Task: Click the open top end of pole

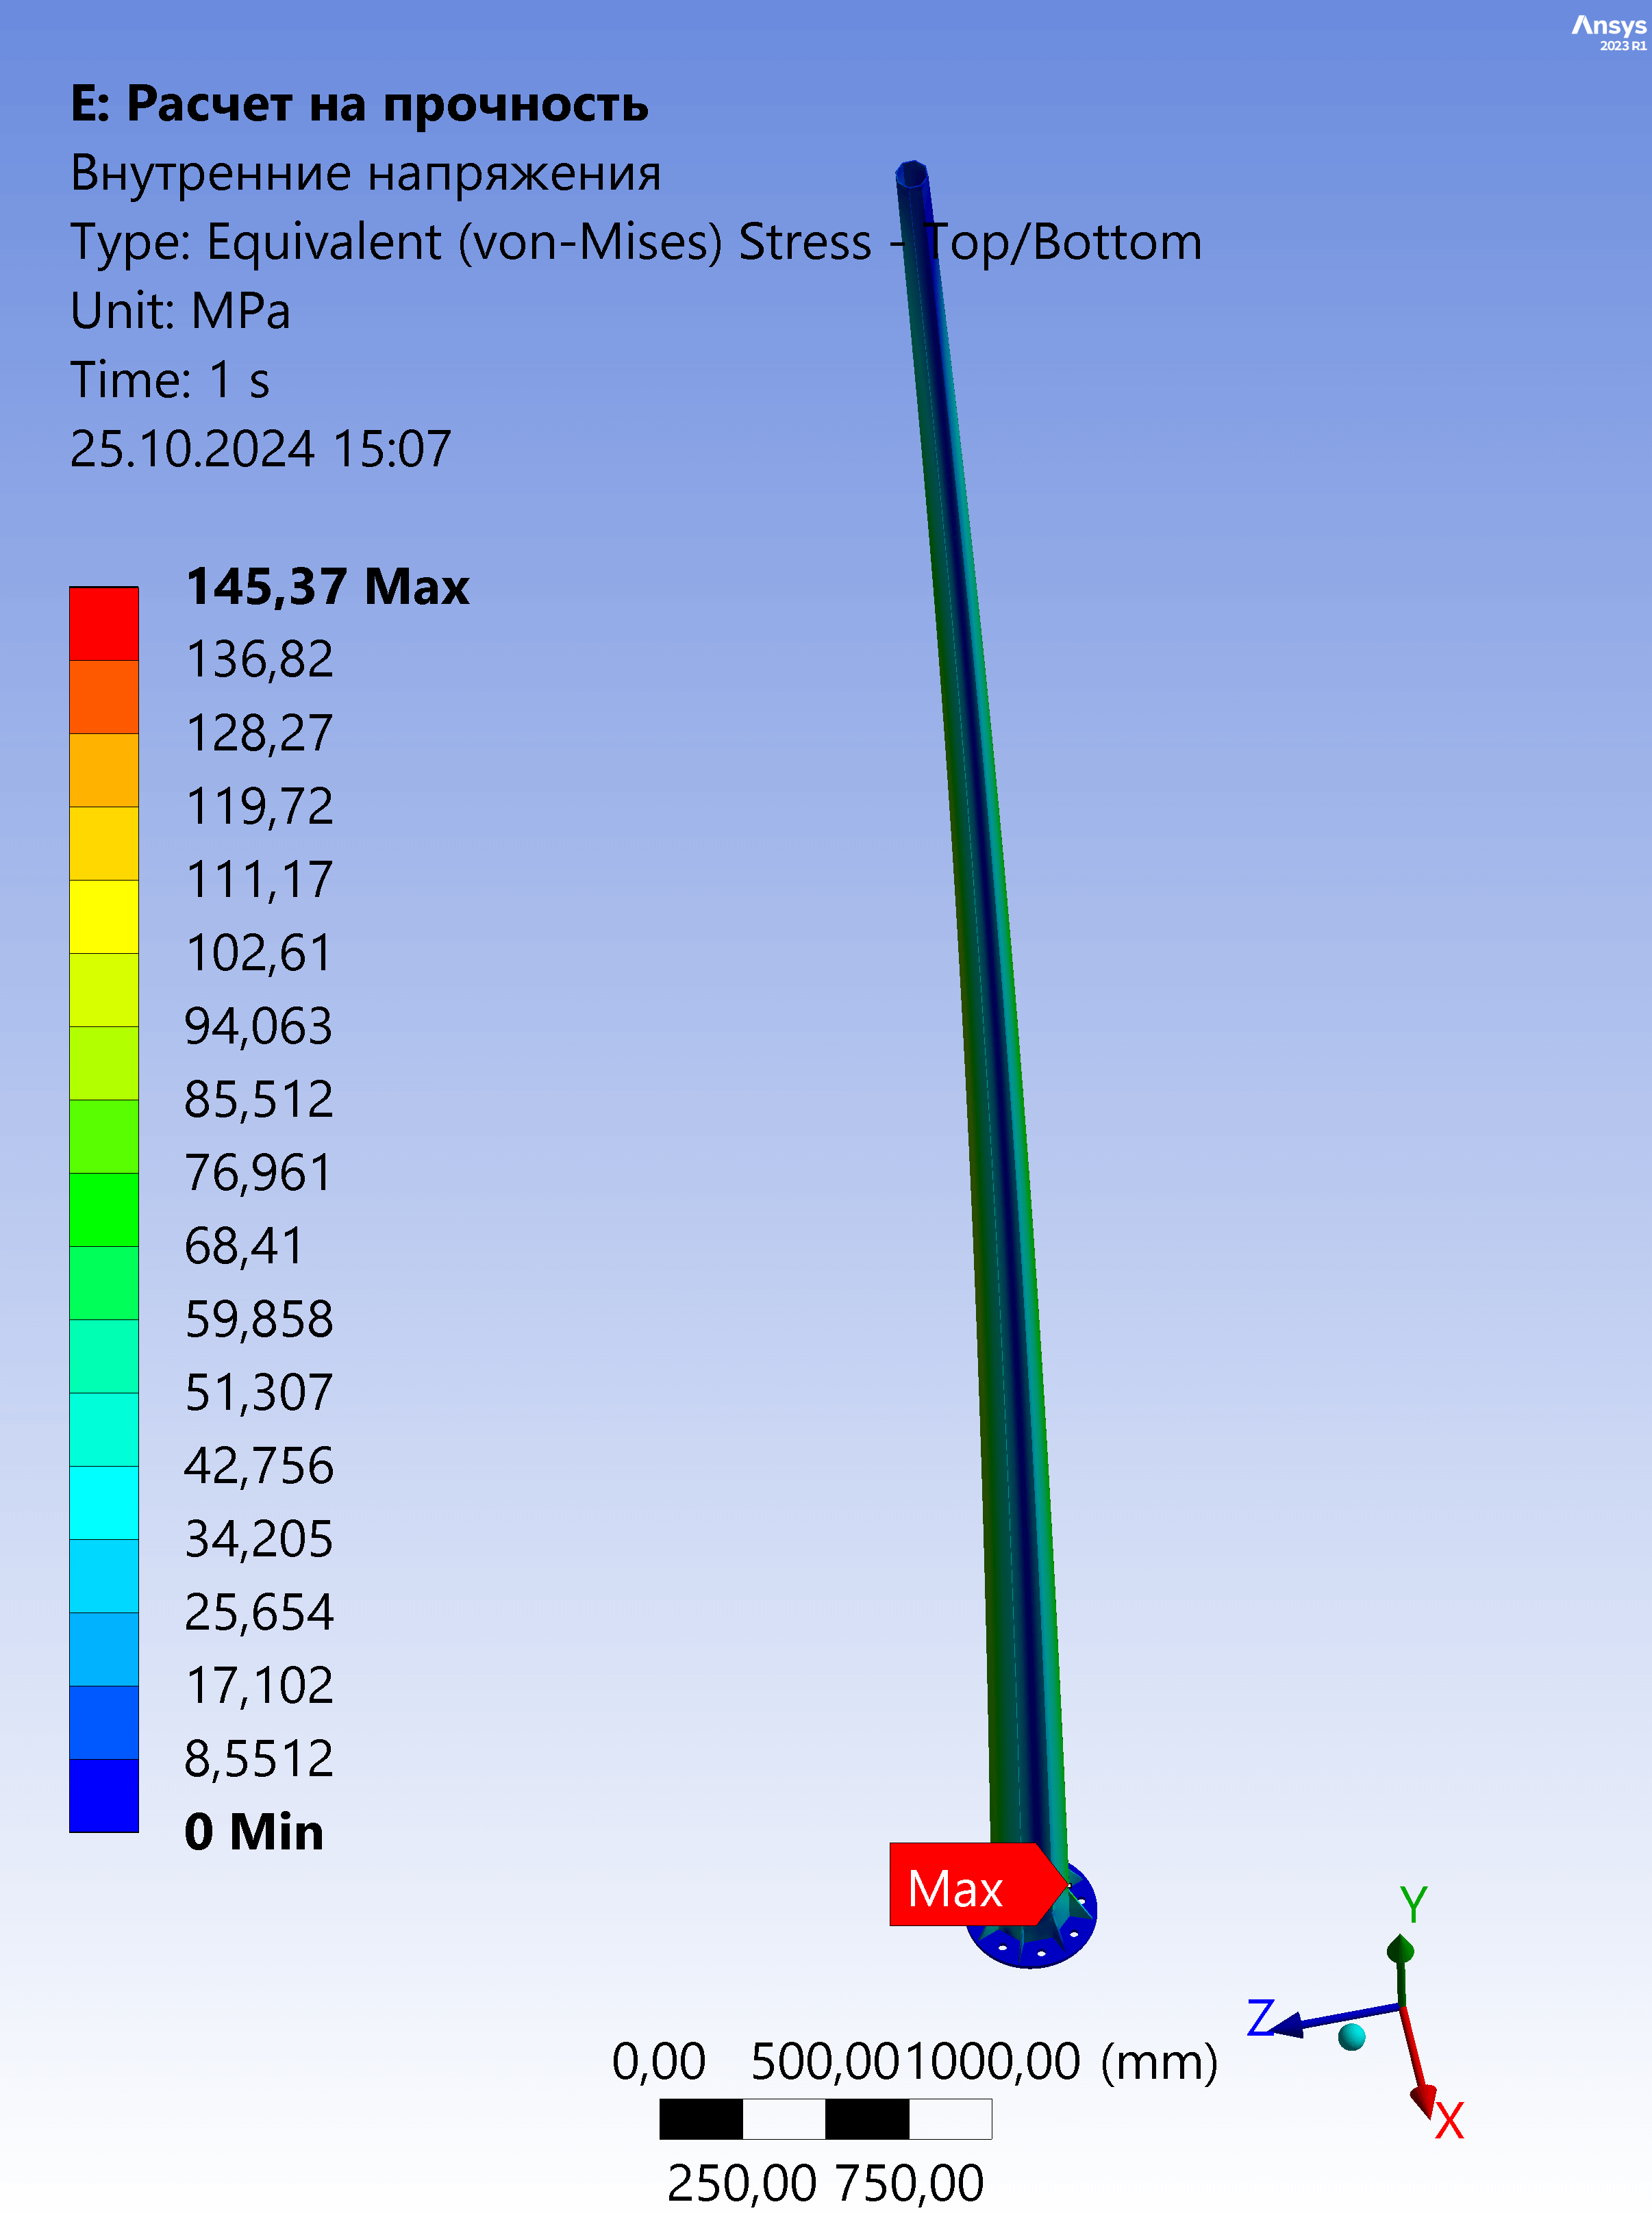Action: pos(911,175)
